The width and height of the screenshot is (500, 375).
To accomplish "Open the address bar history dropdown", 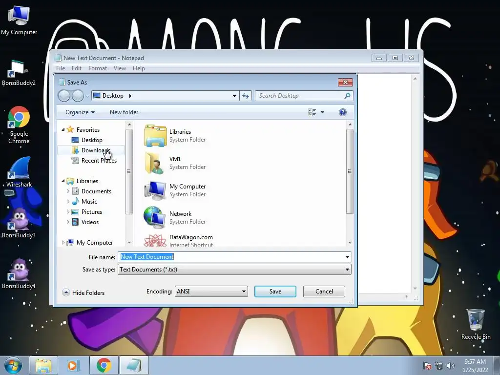I will [234, 96].
